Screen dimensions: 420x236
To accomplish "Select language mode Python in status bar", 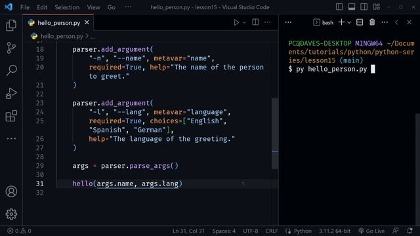I will tap(303, 231).
